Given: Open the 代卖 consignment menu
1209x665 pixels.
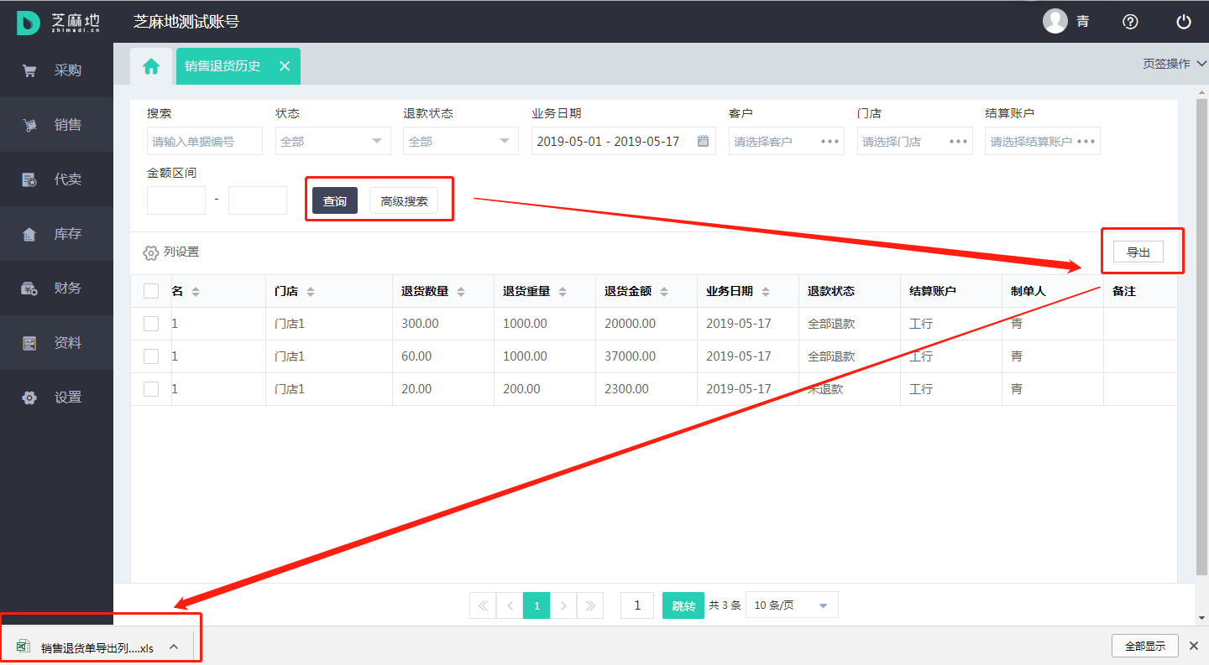Looking at the screenshot, I should pos(56,179).
